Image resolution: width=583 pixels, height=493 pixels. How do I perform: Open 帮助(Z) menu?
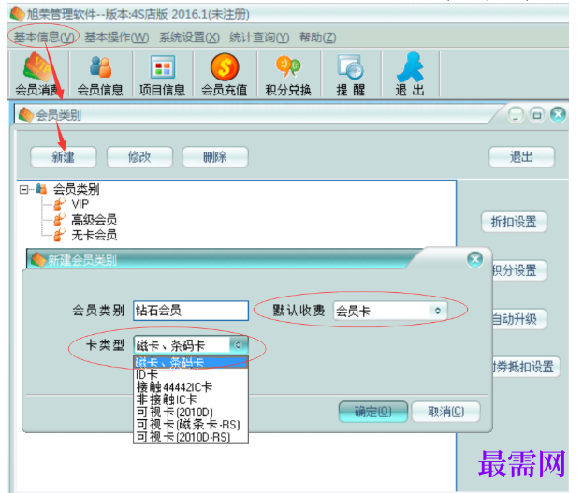click(x=318, y=36)
